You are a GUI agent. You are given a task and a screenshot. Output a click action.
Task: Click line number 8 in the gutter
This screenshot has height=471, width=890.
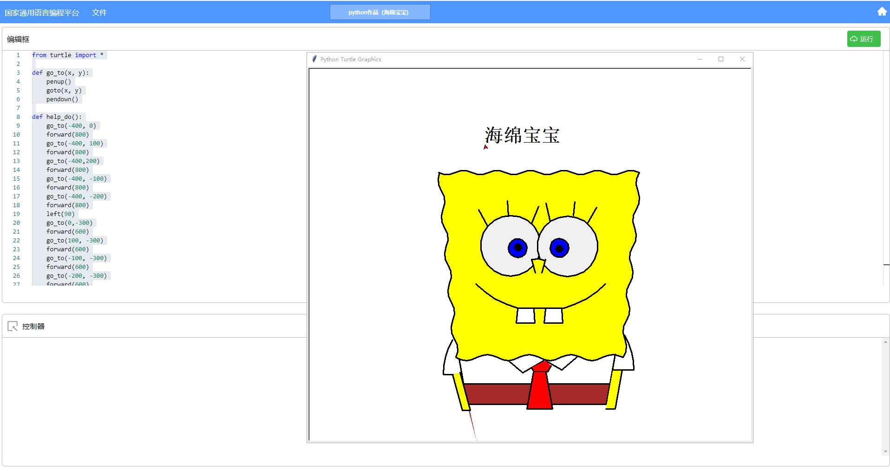coord(18,117)
